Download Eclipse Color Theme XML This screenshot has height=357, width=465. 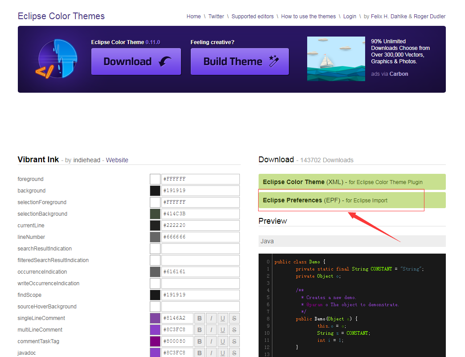[x=352, y=182]
